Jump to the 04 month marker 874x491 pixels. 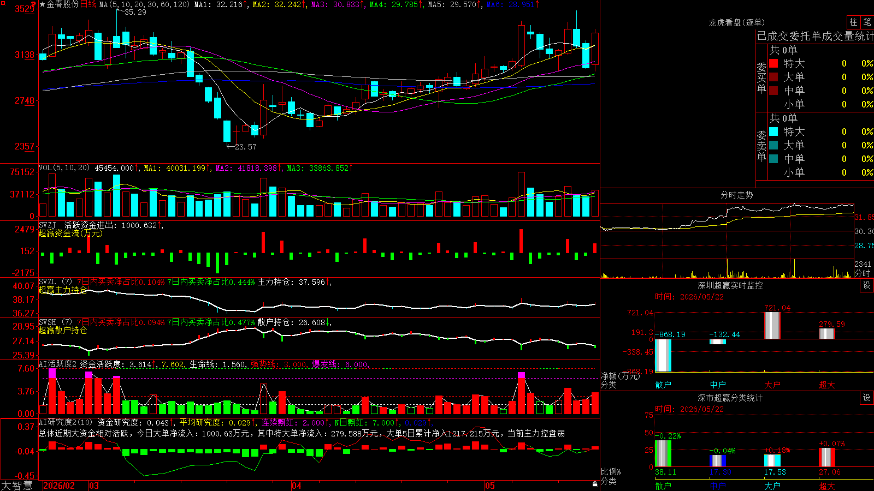click(x=296, y=486)
